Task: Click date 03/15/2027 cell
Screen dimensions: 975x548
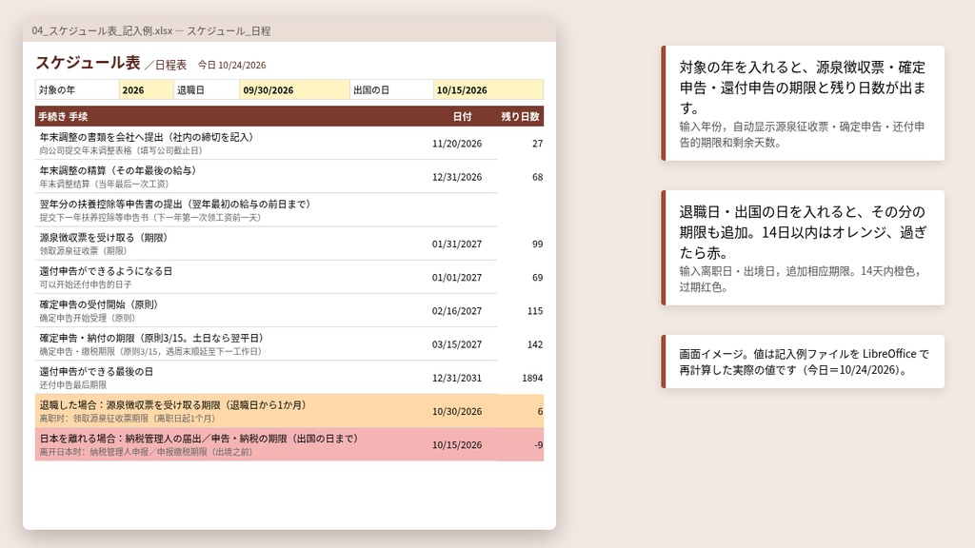Action: point(457,344)
